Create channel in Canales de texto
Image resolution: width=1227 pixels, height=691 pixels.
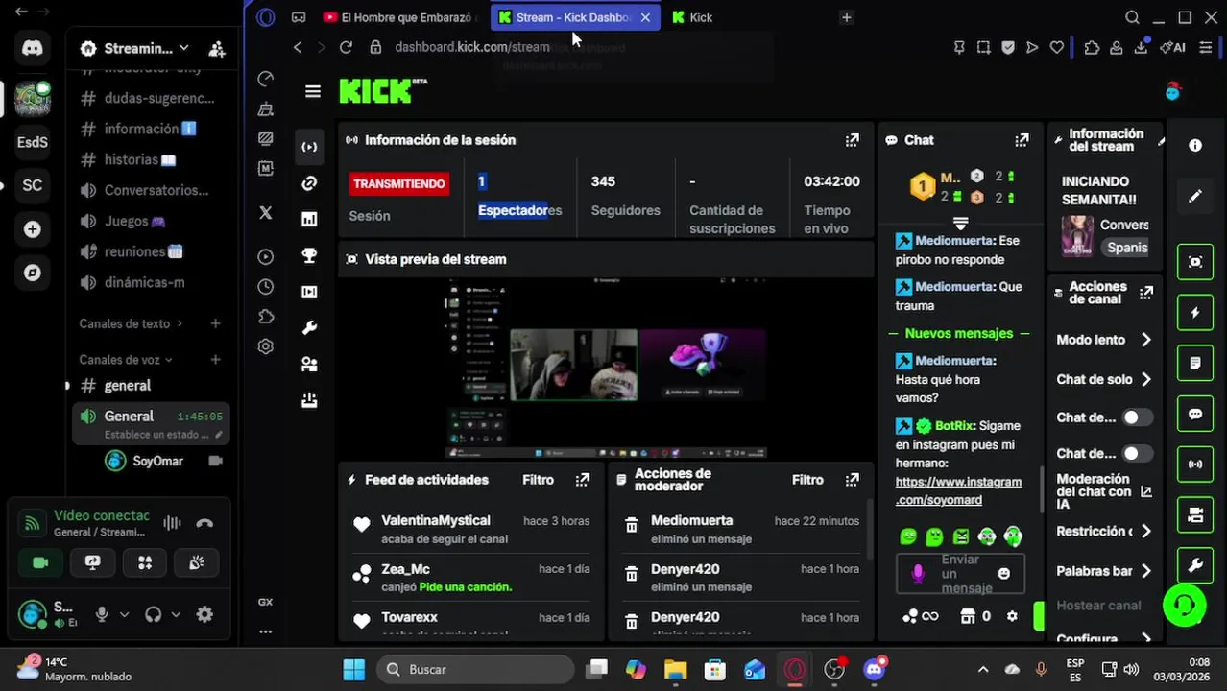pos(215,323)
